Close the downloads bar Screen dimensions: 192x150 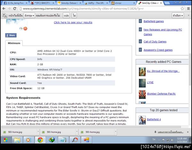point(188,132)
